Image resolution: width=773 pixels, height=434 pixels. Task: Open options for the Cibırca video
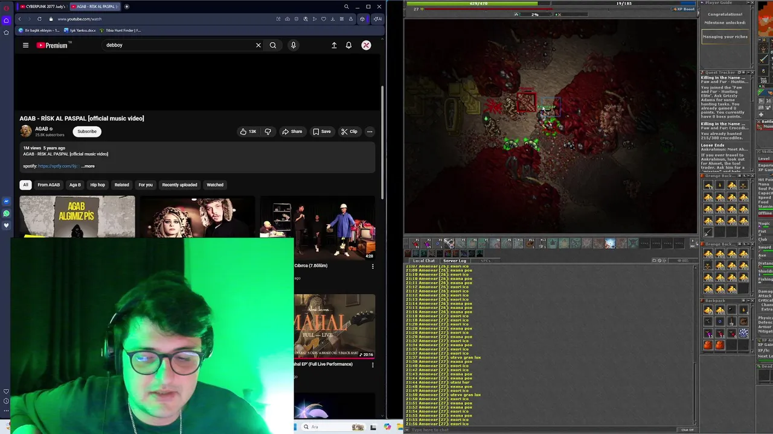coord(373,266)
